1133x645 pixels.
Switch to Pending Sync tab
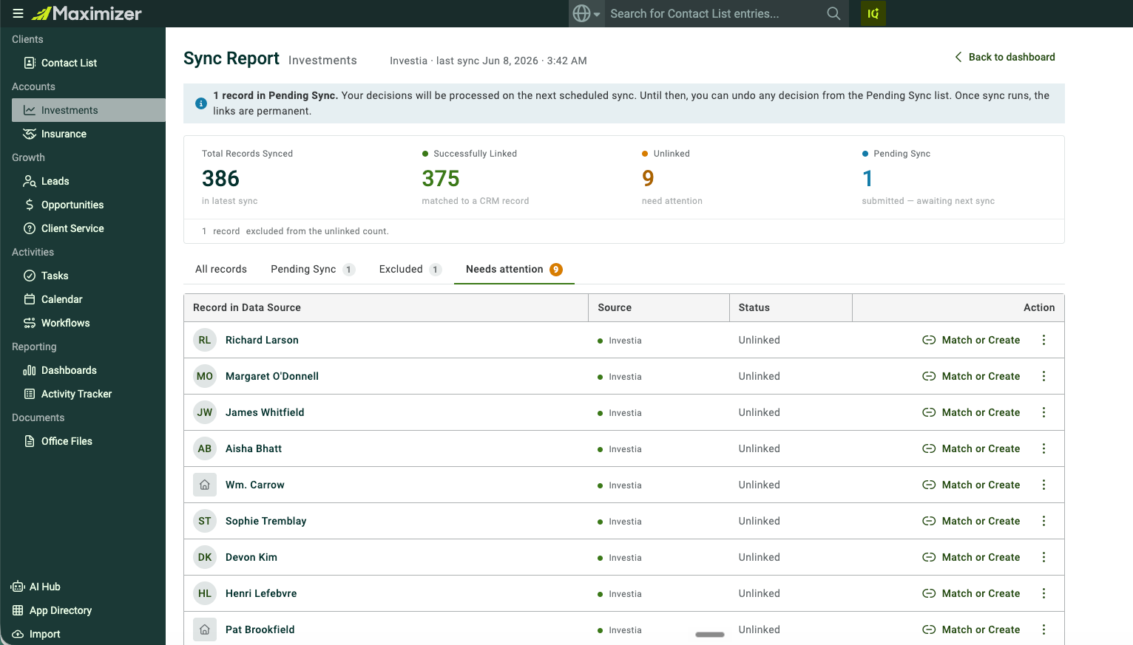[x=313, y=269]
